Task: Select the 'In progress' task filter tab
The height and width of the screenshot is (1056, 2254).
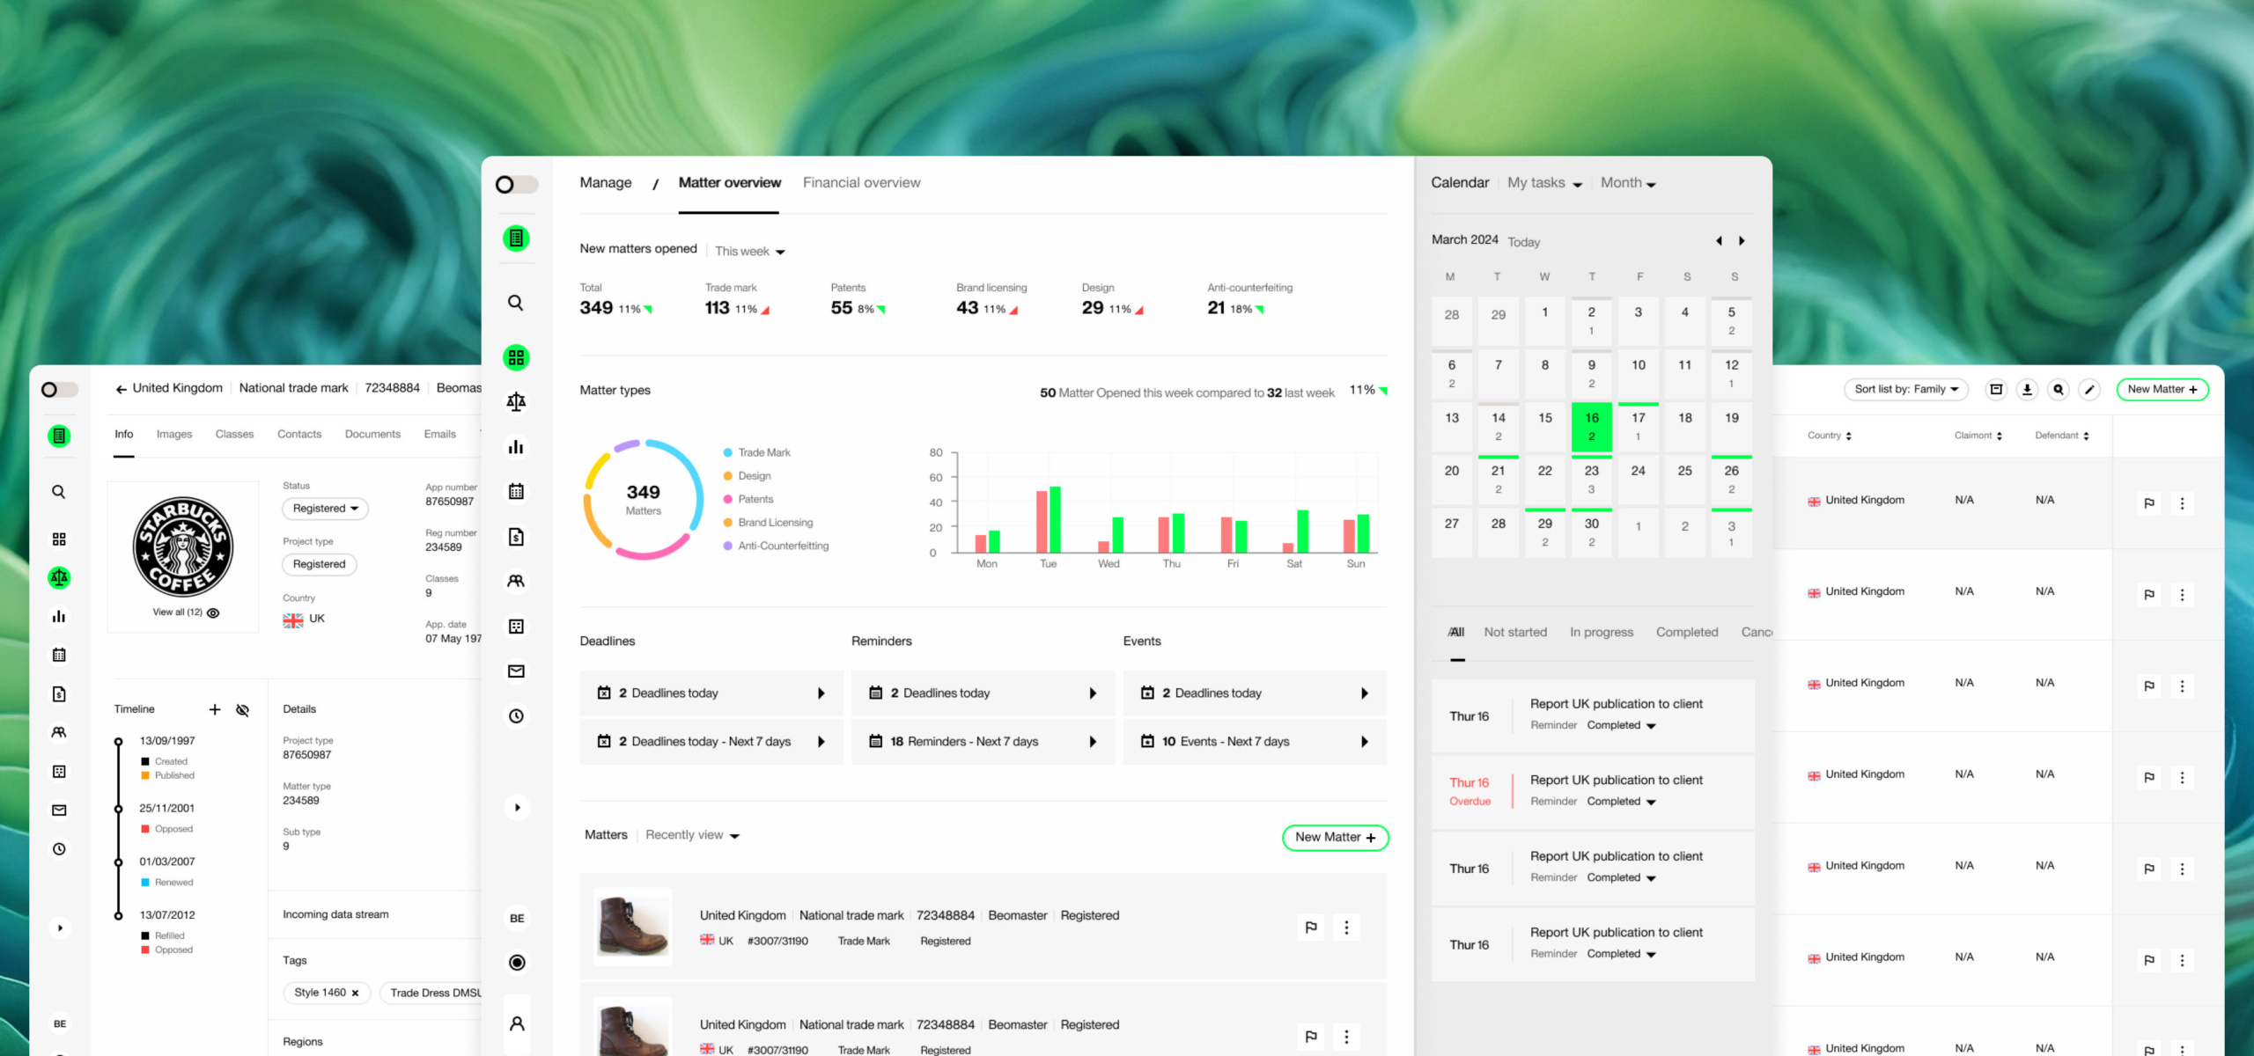Action: (x=1601, y=632)
